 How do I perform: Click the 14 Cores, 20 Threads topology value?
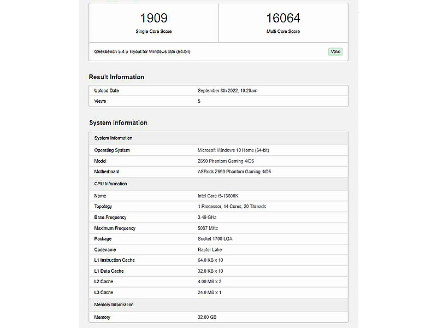pos(232,207)
